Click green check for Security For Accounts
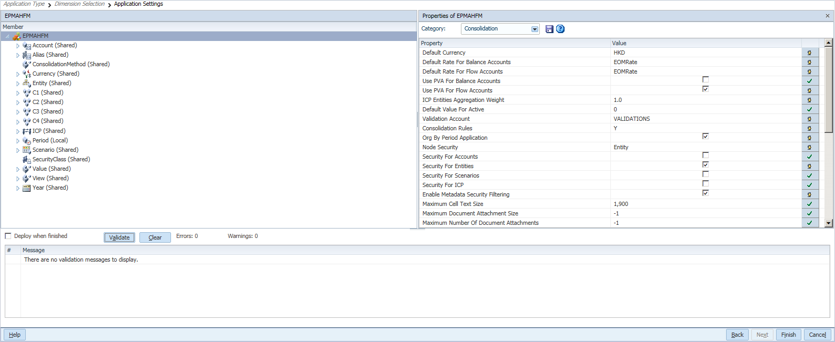This screenshot has width=835, height=342. [x=809, y=157]
